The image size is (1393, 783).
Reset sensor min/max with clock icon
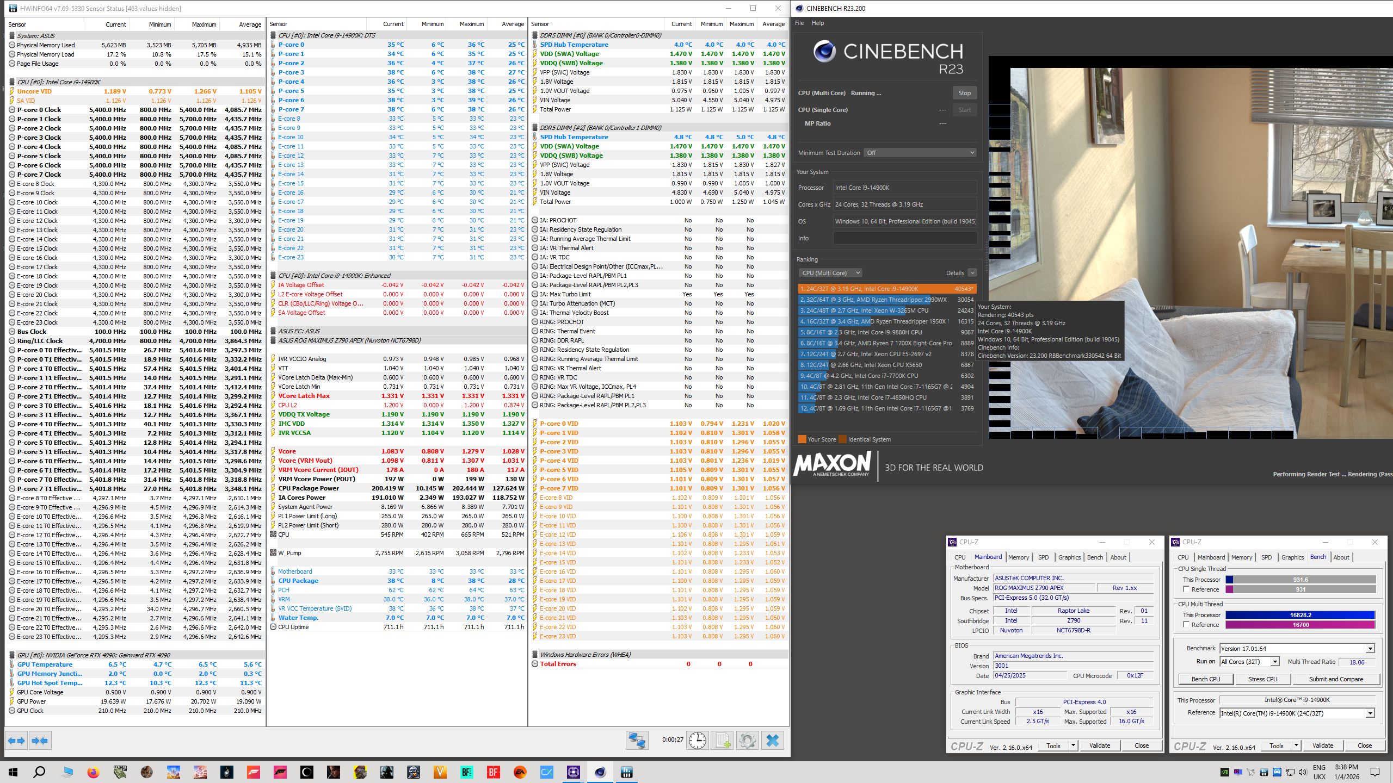tap(697, 741)
